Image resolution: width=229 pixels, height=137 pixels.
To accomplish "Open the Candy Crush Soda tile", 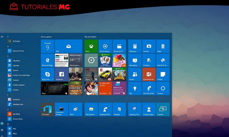I will click(x=119, y=60).
